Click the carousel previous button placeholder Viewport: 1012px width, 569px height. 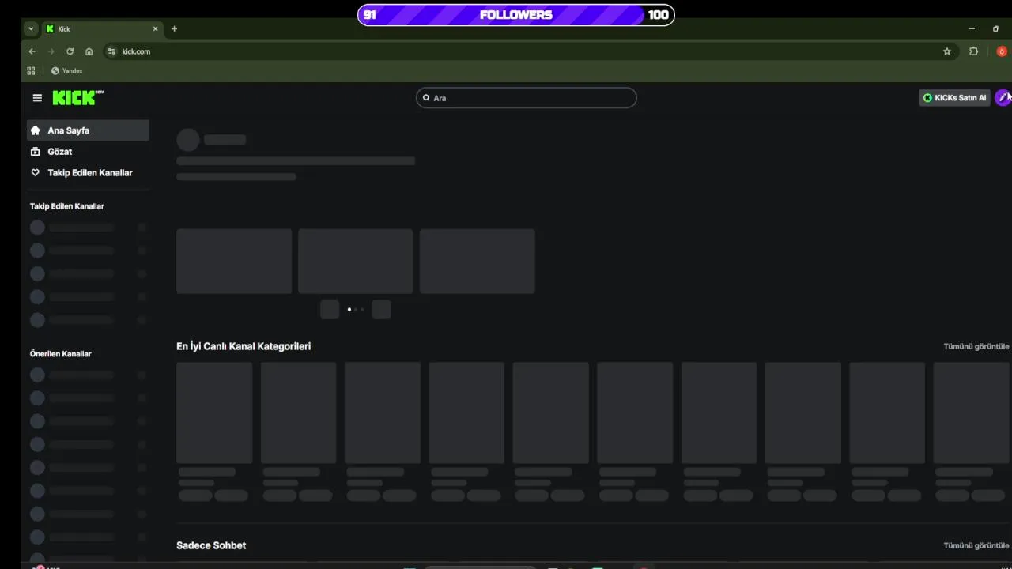330,309
